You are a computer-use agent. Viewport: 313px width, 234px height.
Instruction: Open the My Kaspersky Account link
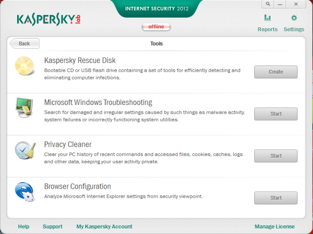pyautogui.click(x=104, y=227)
